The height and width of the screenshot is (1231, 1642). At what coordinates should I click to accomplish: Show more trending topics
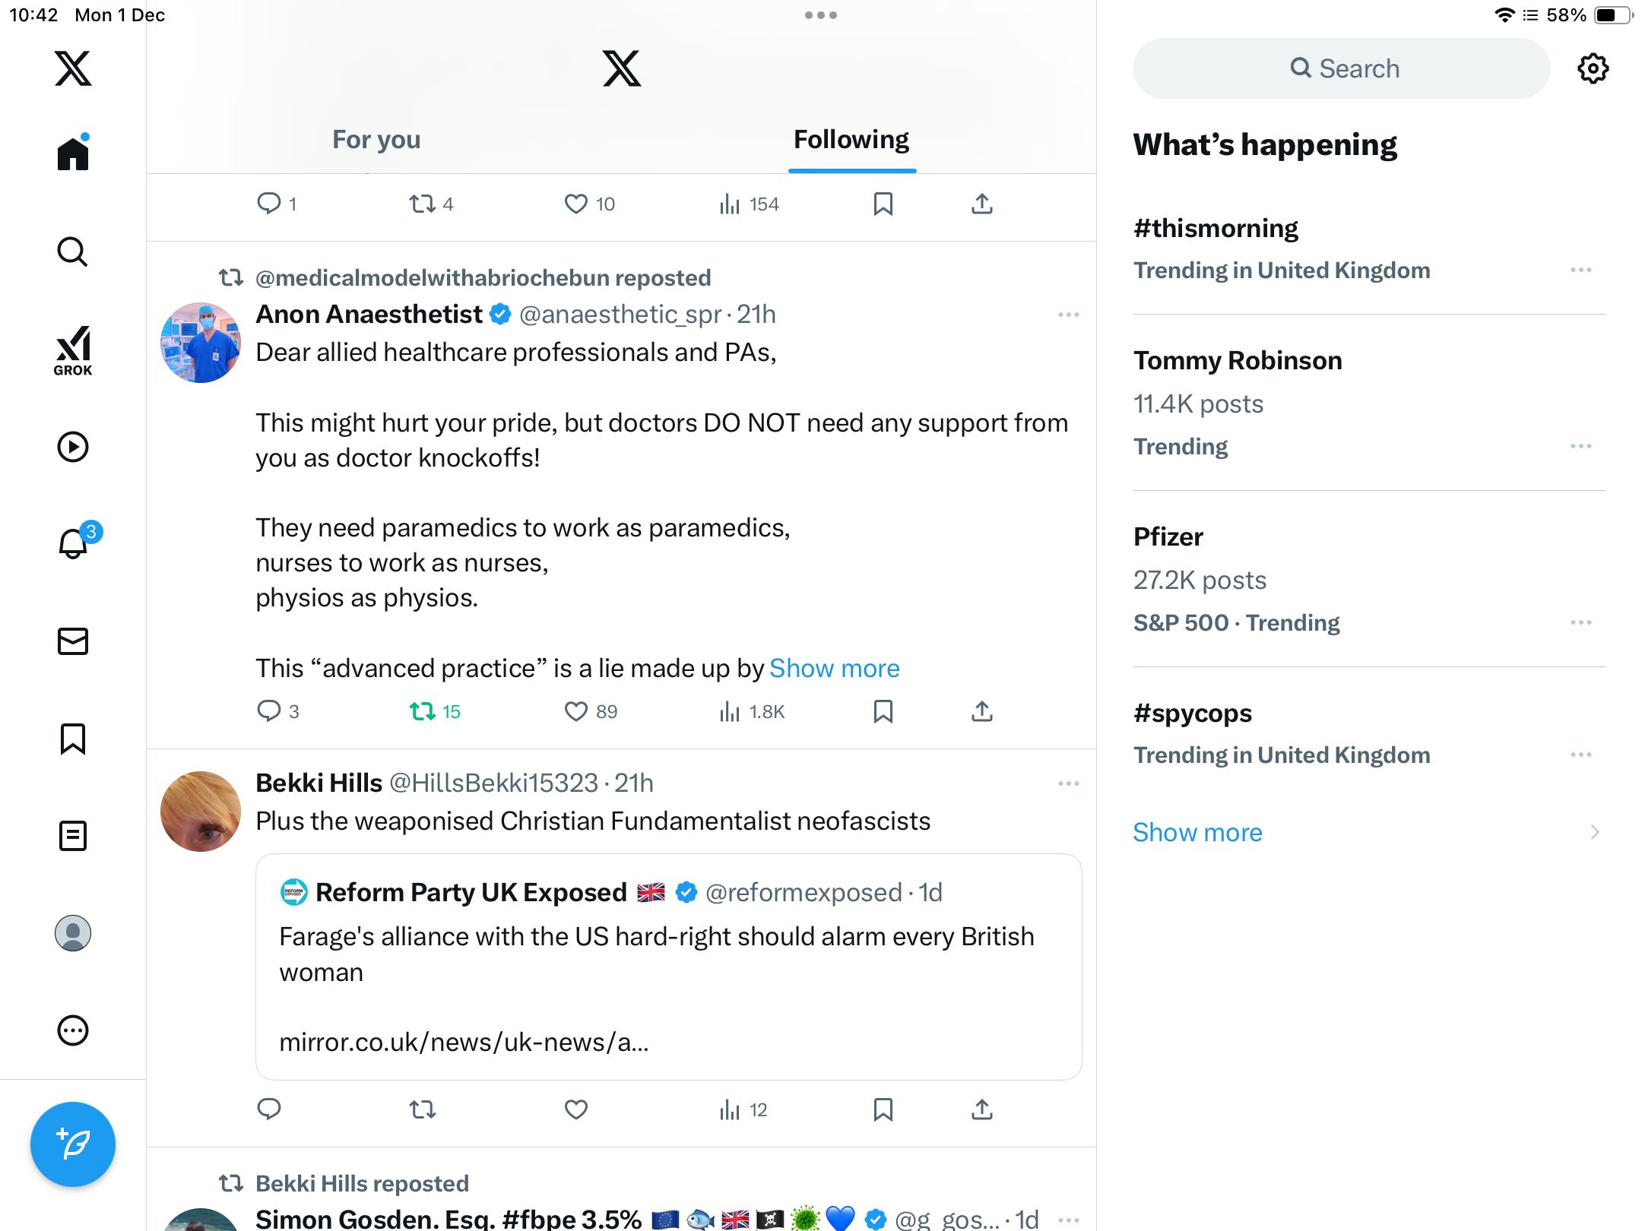pos(1197,832)
